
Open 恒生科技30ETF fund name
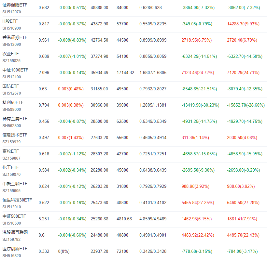17,200
